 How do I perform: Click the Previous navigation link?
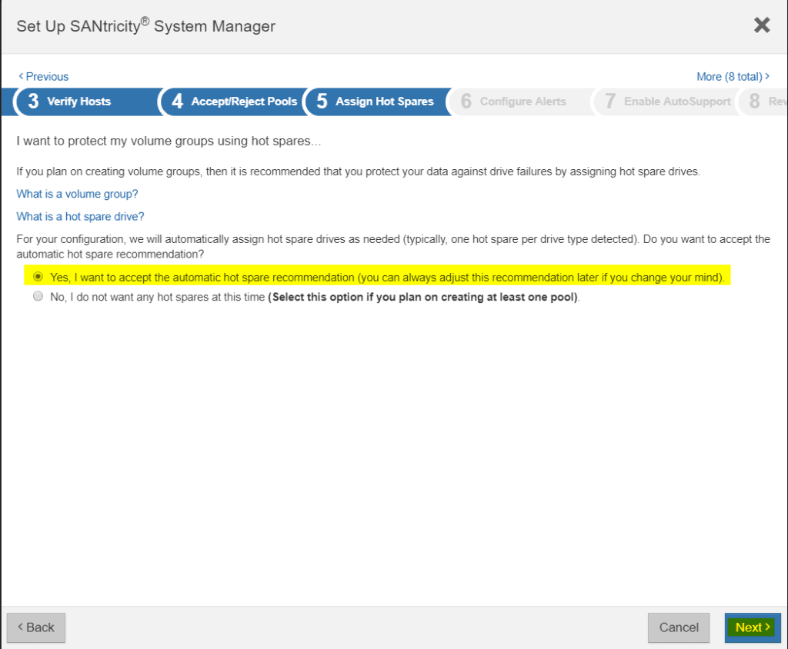click(x=42, y=76)
